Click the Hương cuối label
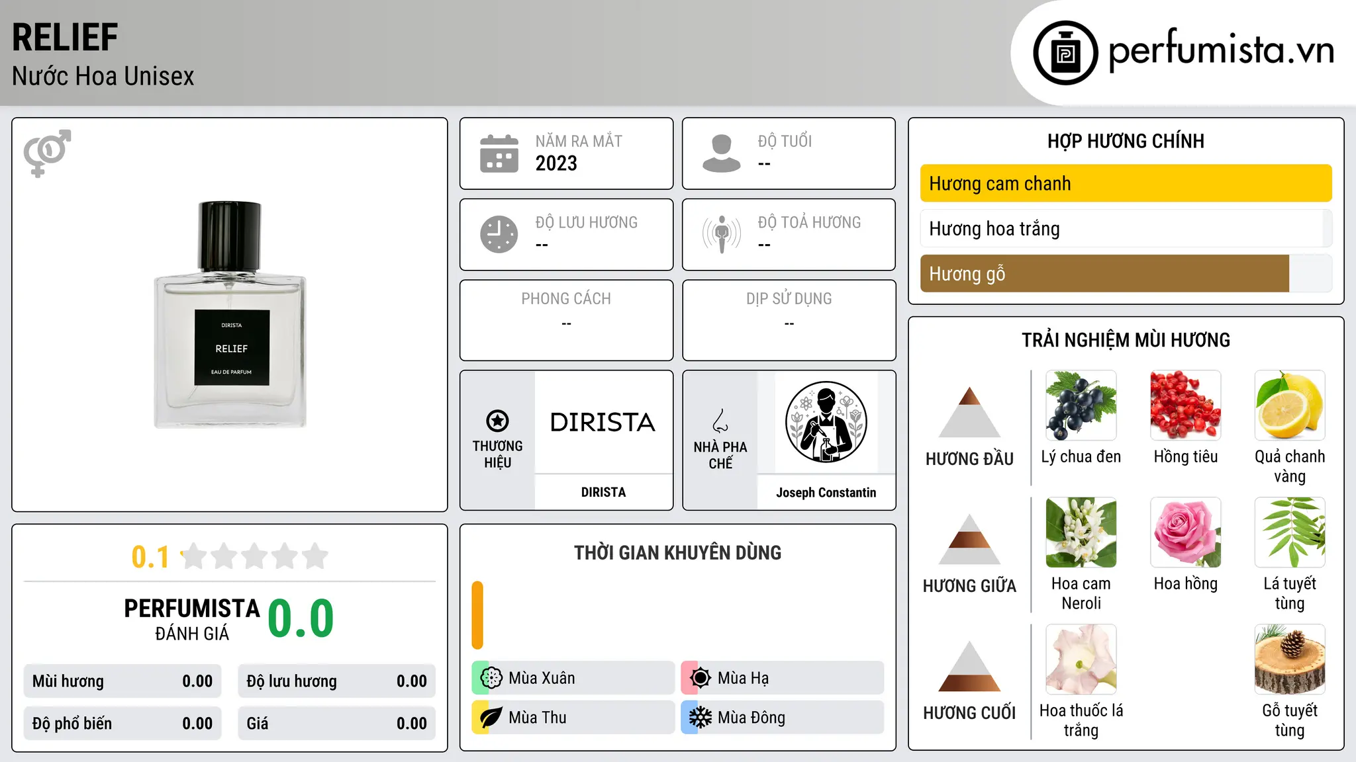The height and width of the screenshot is (762, 1356). [969, 713]
